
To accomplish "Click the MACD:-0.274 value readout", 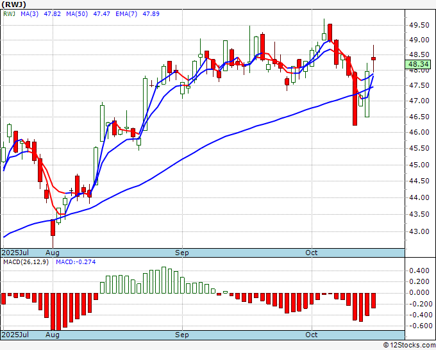I will click(x=76, y=262).
